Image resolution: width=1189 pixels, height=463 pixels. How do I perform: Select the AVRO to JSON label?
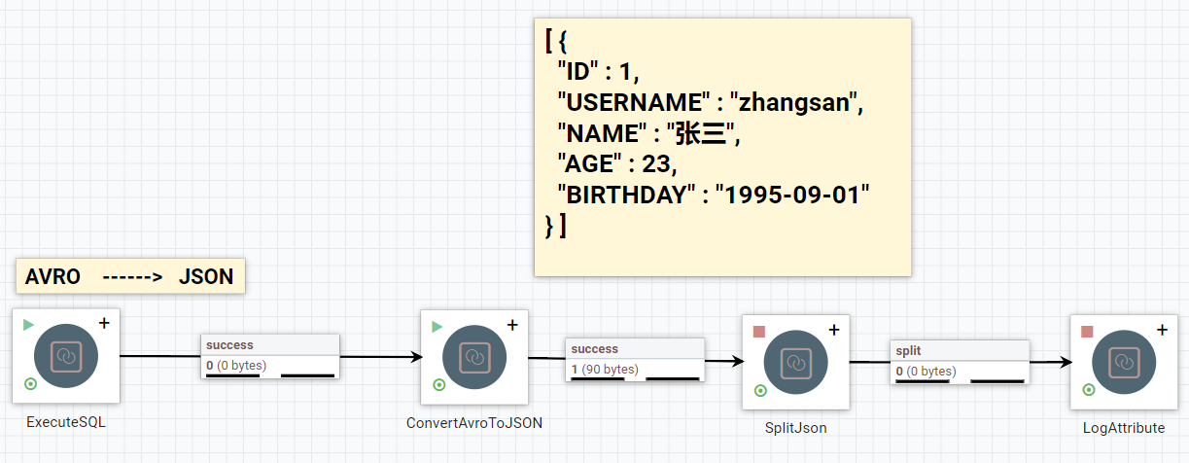(x=130, y=276)
